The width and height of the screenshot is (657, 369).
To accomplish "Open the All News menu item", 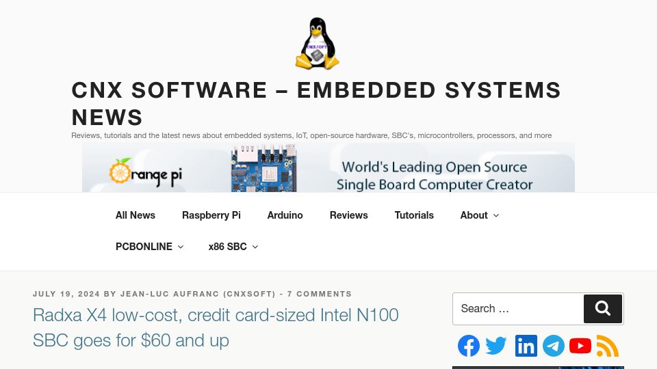I will (136, 215).
